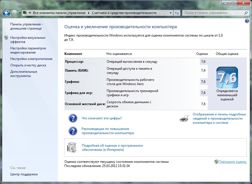
Task: Click question icon beside 'Что означают эти цифры?'
Action: [x=73, y=118]
